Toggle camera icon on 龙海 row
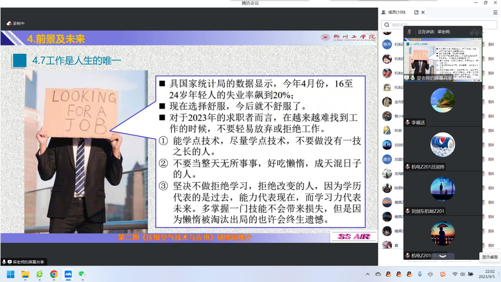The image size is (501, 282). click(491, 174)
